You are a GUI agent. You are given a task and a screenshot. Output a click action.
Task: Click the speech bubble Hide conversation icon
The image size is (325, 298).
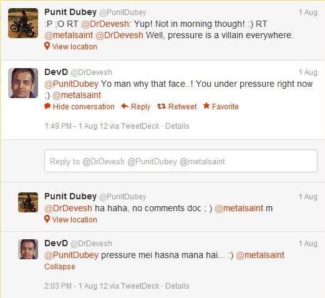click(x=47, y=106)
